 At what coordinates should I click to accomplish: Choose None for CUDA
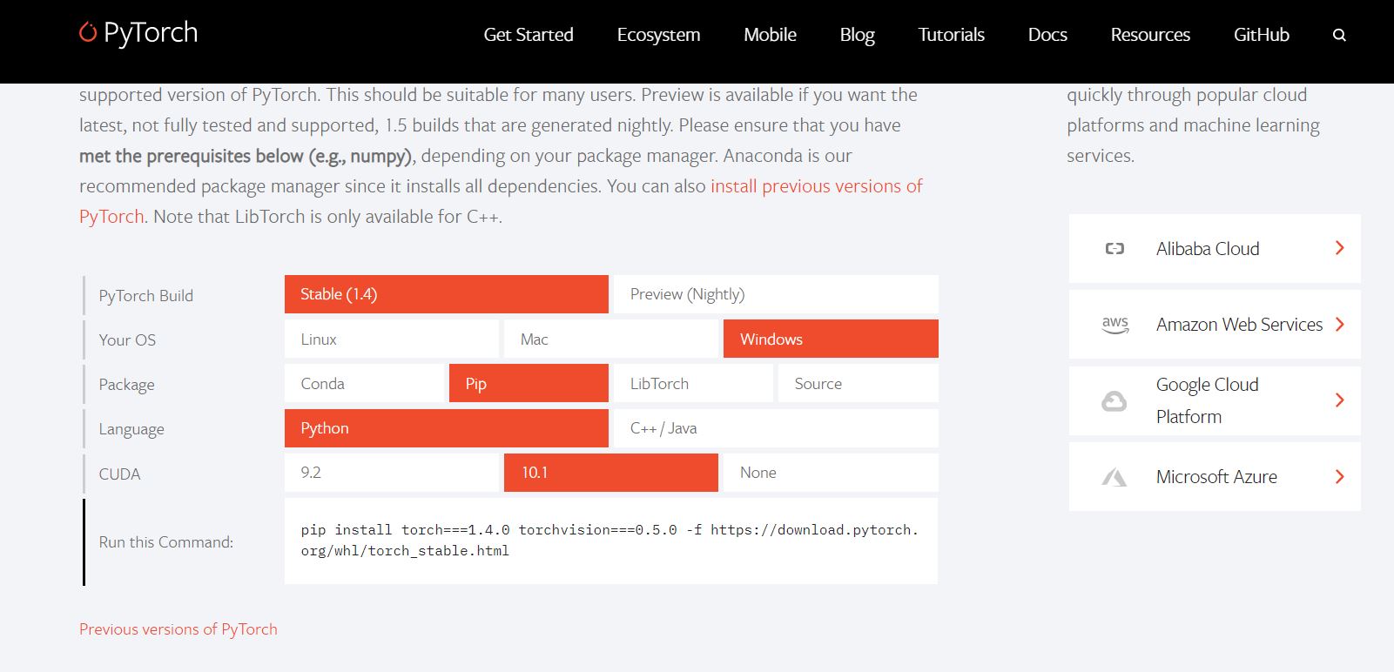click(x=831, y=473)
